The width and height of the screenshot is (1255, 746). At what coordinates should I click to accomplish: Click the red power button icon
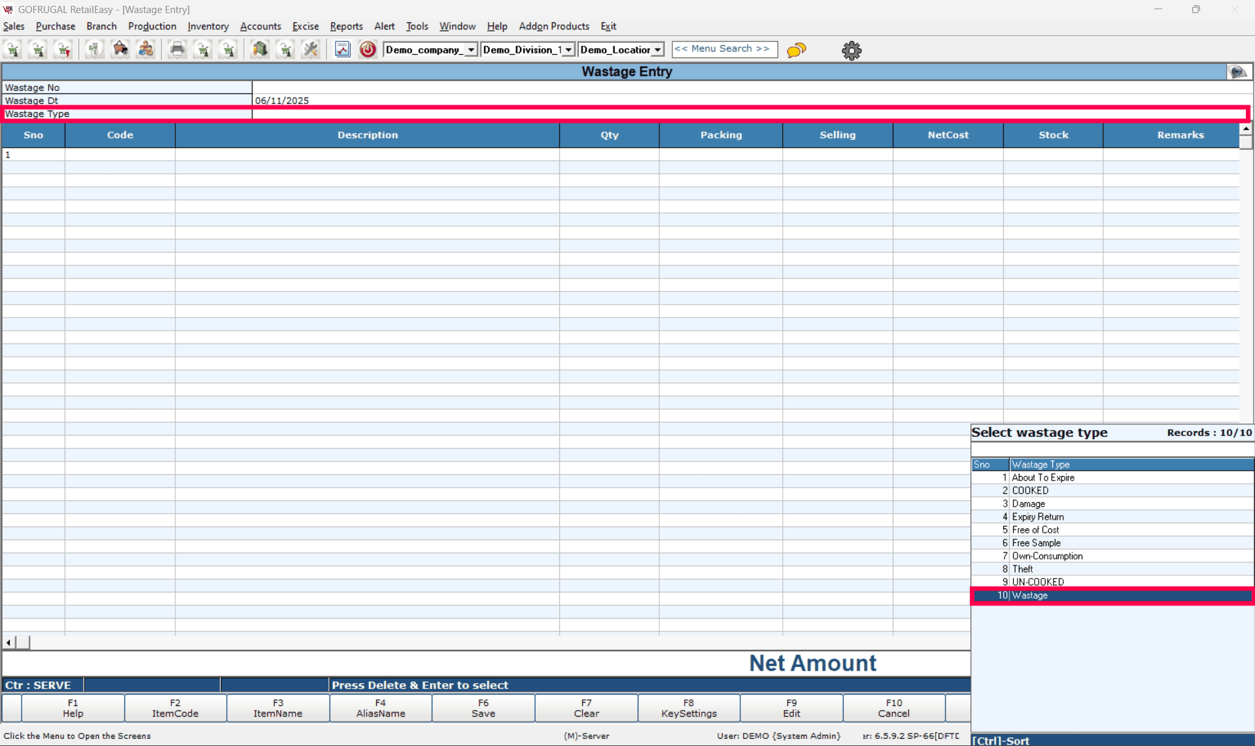(368, 50)
